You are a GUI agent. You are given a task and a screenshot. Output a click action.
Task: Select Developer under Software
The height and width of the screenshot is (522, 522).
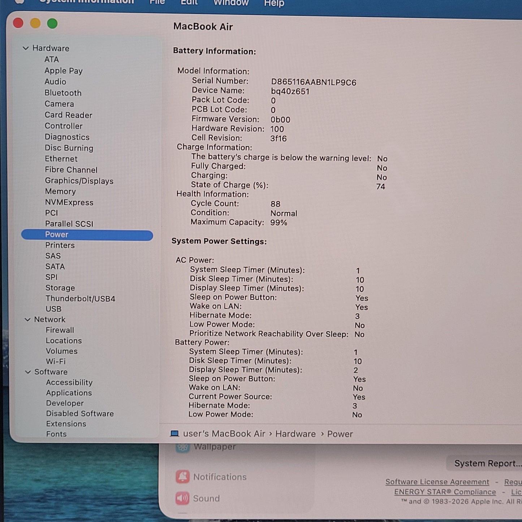[65, 403]
